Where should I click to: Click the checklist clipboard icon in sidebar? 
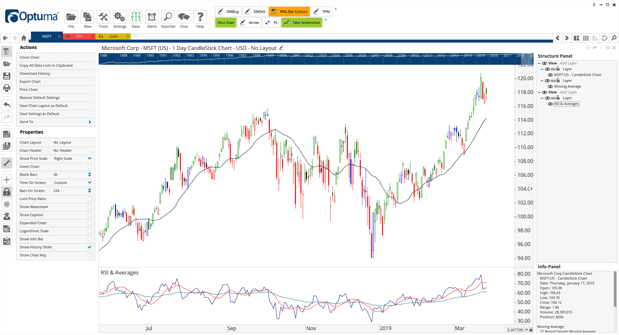pyautogui.click(x=7, y=241)
